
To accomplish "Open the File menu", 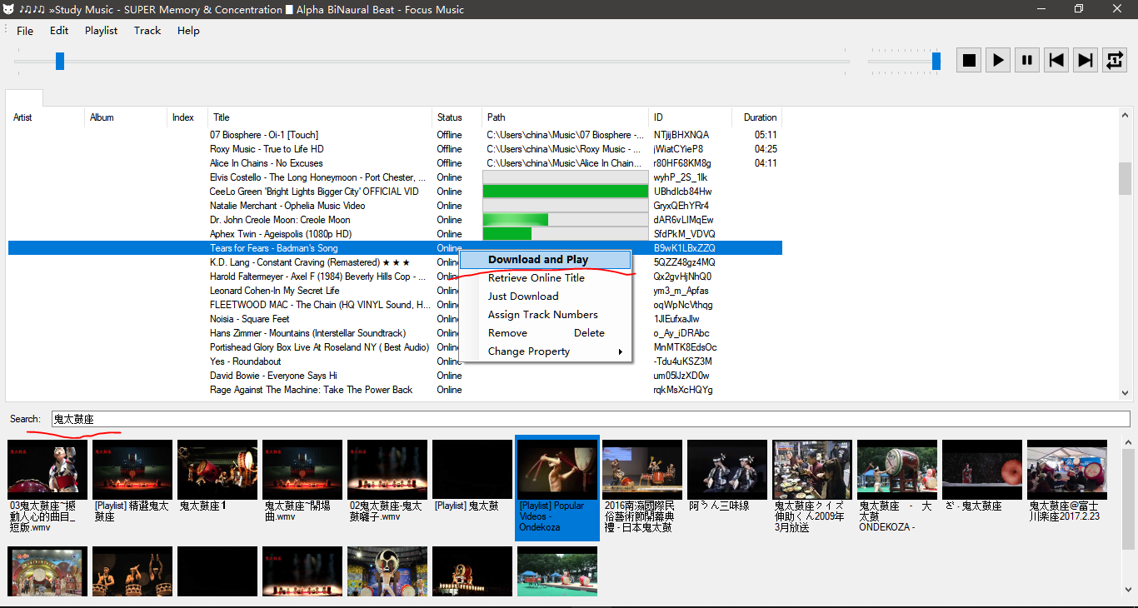I will pyautogui.click(x=25, y=31).
